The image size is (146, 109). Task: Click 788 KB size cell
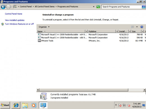click(x=140, y=34)
